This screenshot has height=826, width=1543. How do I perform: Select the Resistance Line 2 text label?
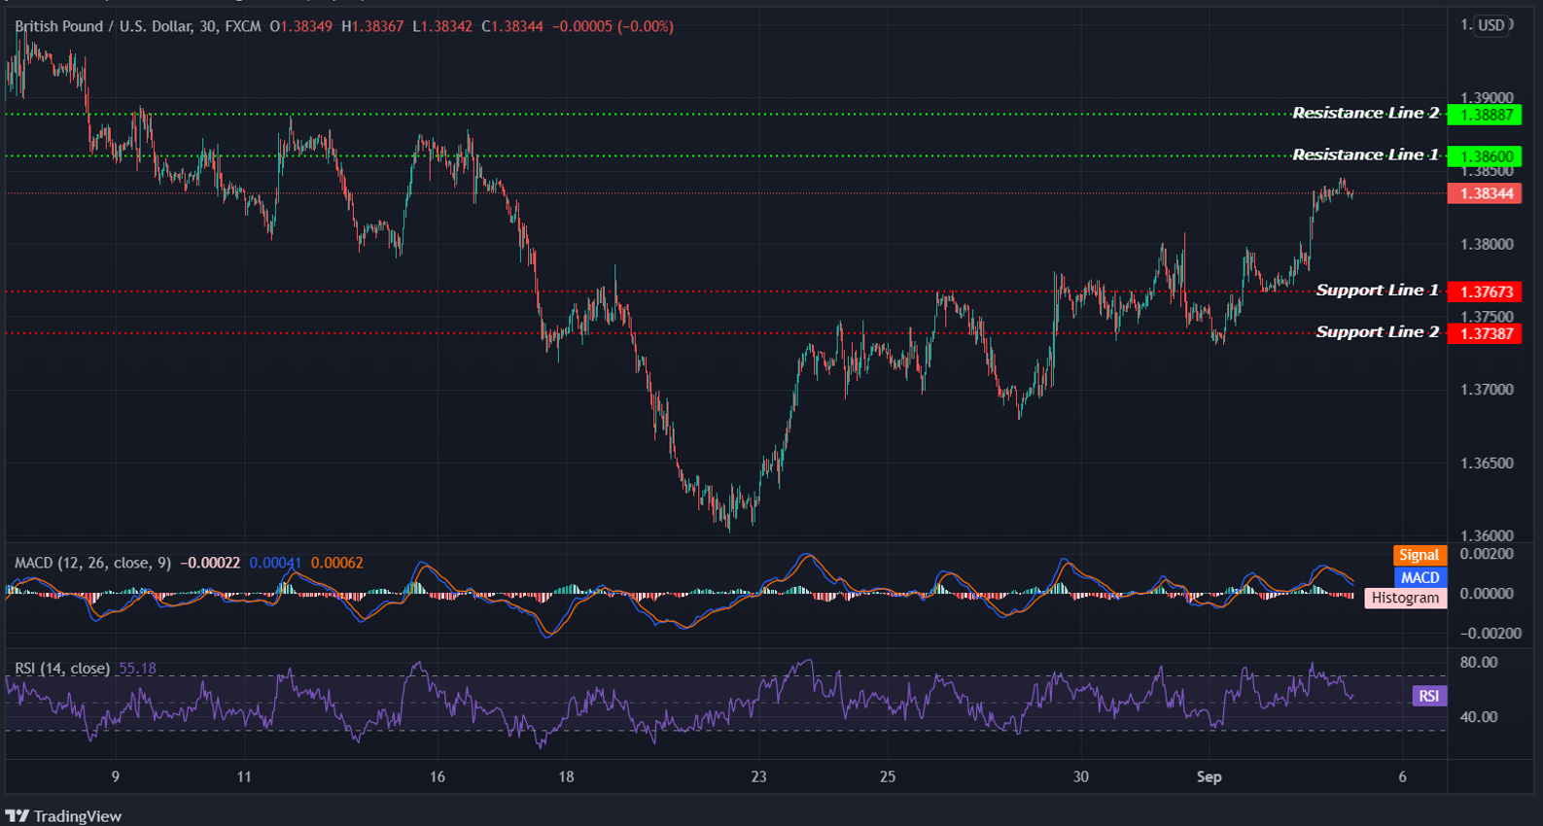click(1365, 114)
